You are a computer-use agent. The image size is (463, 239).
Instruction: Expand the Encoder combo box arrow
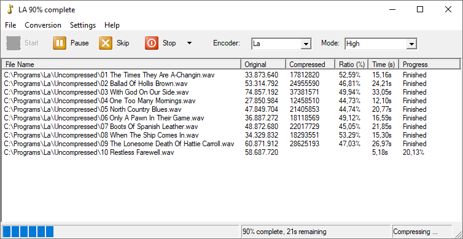click(x=306, y=44)
